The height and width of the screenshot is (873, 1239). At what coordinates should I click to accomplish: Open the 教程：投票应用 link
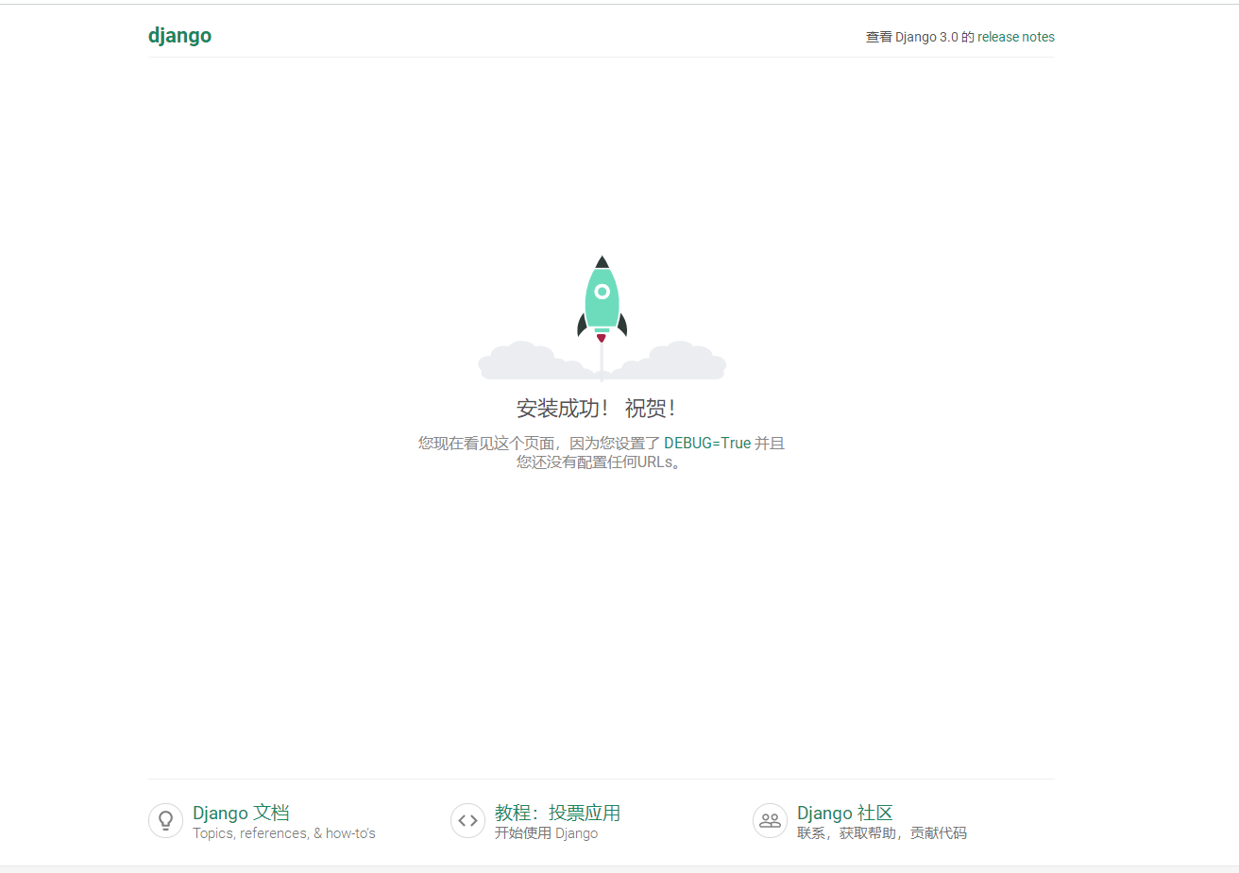pyautogui.click(x=557, y=813)
